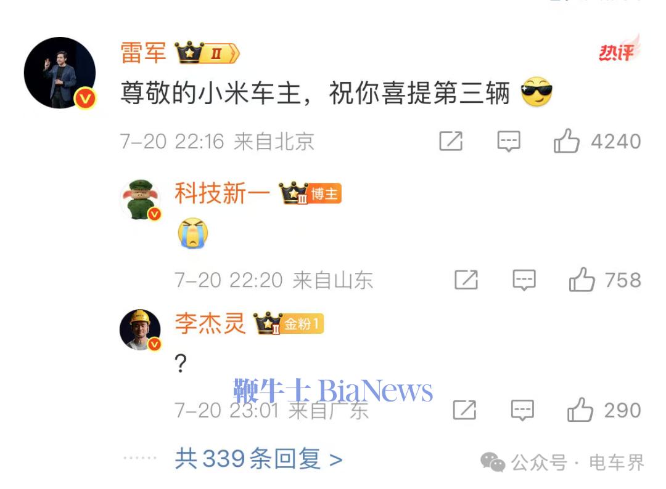Repost 雷军's comment via share icon
This screenshot has height=489, width=666.
pyautogui.click(x=451, y=141)
